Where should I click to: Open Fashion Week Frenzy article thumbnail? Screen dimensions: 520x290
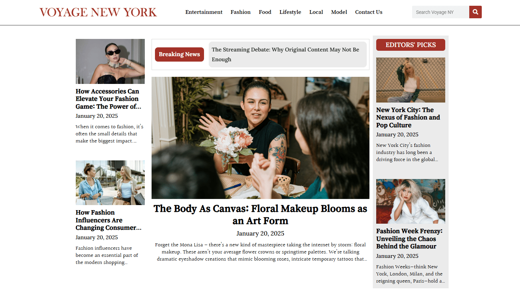tap(411, 201)
